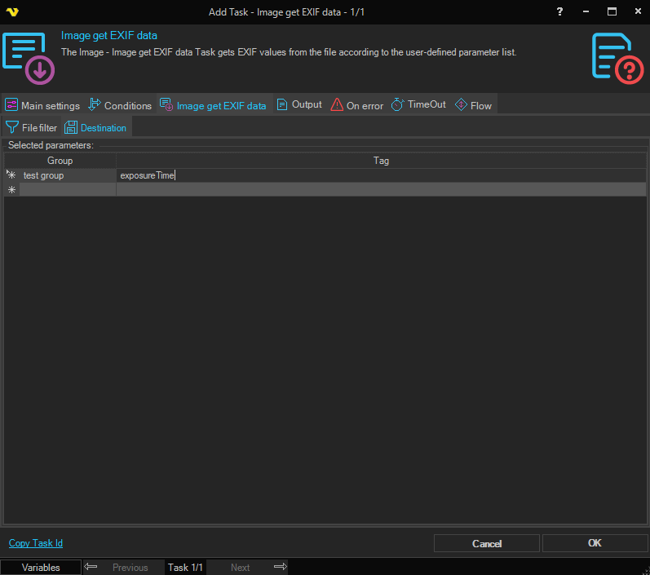The height and width of the screenshot is (575, 650).
Task: Click the File filter funnel icon
Action: [x=12, y=127]
